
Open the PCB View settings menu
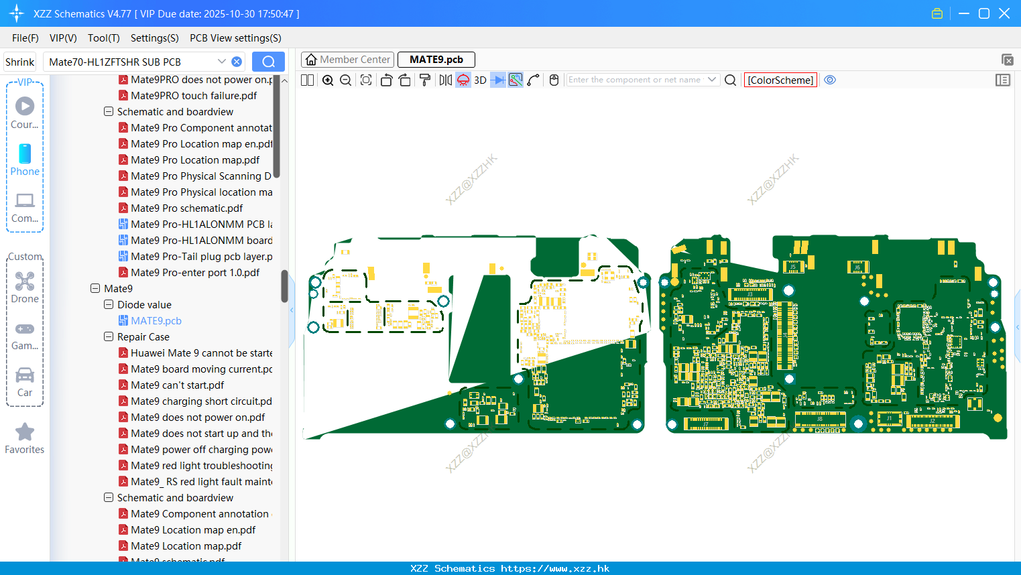click(235, 38)
